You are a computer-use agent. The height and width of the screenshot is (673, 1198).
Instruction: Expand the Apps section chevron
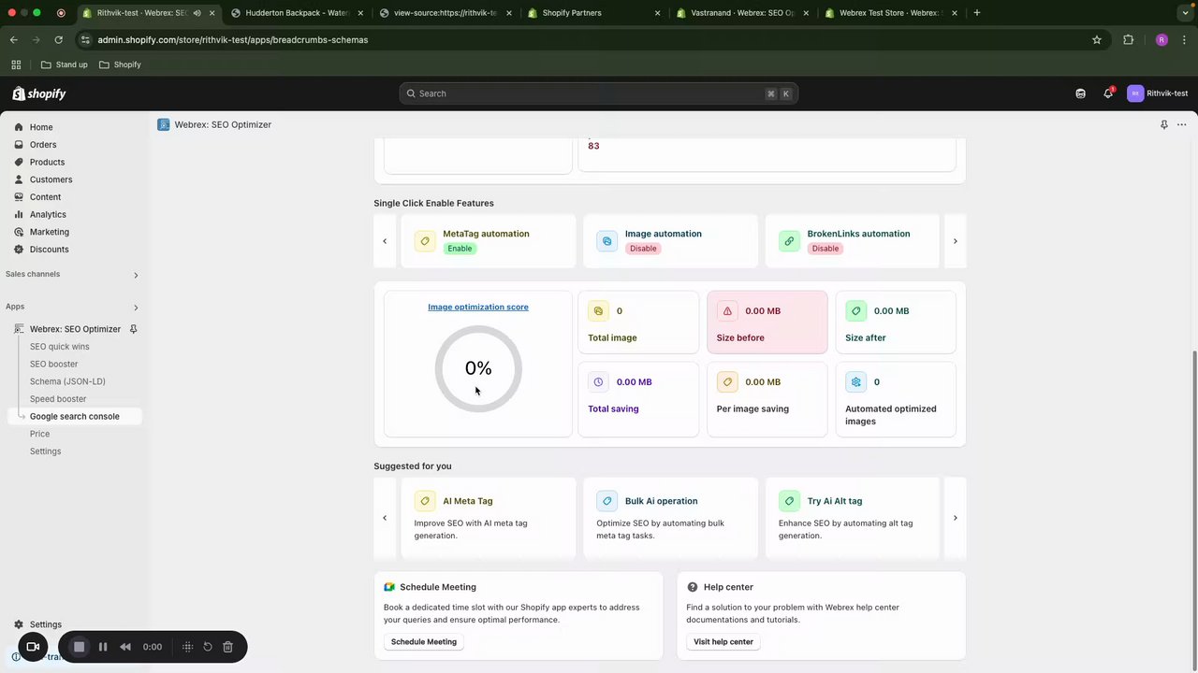coord(136,307)
